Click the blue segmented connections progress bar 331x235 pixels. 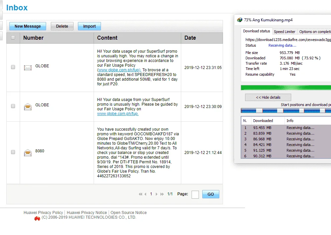coord(286,111)
